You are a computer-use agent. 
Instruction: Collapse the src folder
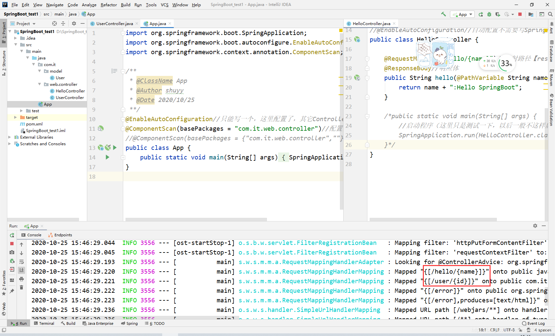click(x=16, y=45)
